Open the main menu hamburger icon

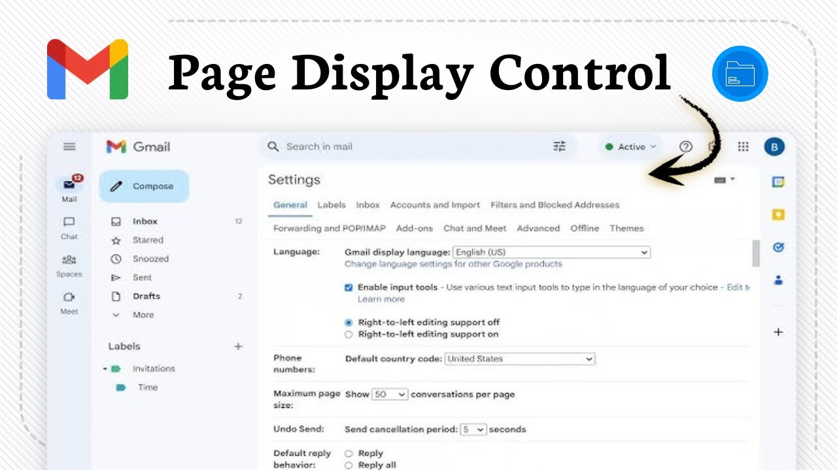pyautogui.click(x=69, y=147)
